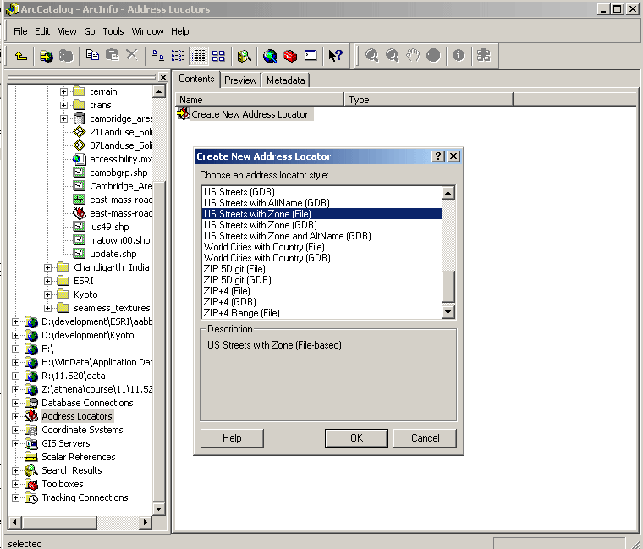Select matown00.shp in the tree
The height and width of the screenshot is (549, 643).
click(x=120, y=240)
